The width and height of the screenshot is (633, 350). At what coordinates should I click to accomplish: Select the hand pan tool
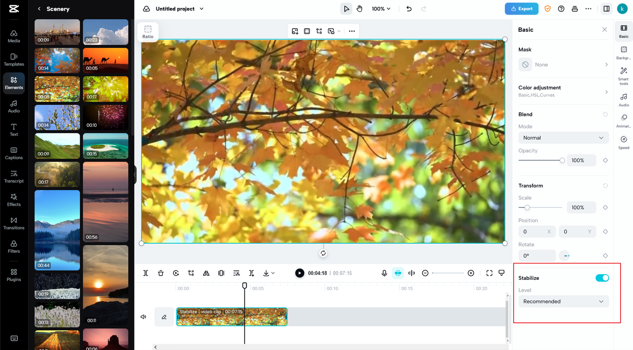360,9
